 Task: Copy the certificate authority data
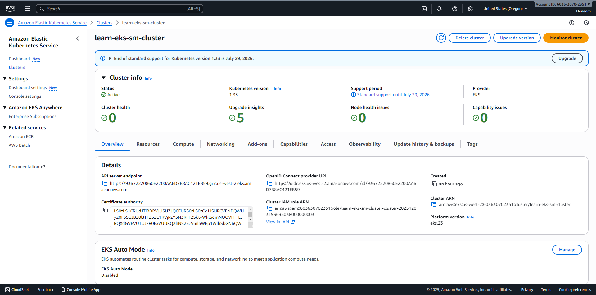106,210
